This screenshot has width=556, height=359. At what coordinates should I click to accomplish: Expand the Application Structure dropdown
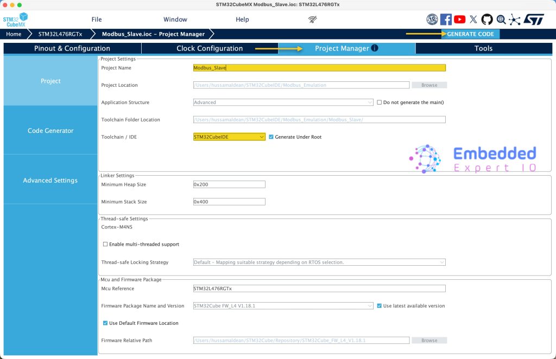pyautogui.click(x=283, y=102)
